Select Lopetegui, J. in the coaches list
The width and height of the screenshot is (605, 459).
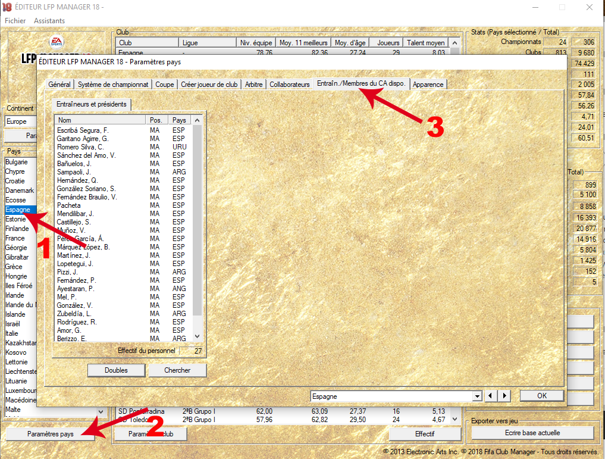tap(124, 264)
